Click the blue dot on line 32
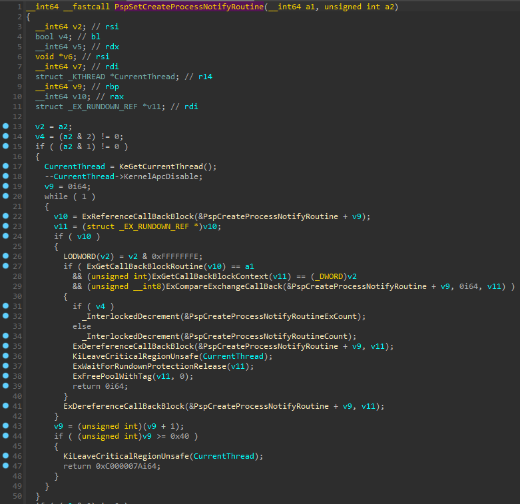The height and width of the screenshot is (504, 520). click(x=5, y=316)
